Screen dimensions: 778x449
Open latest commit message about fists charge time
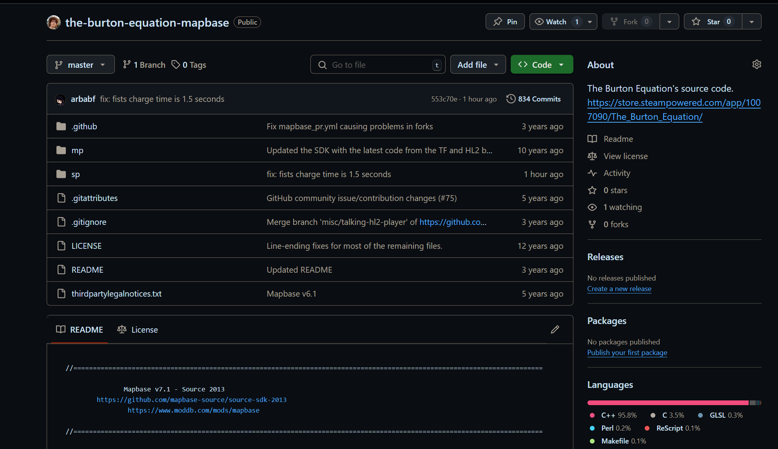pyautogui.click(x=162, y=99)
